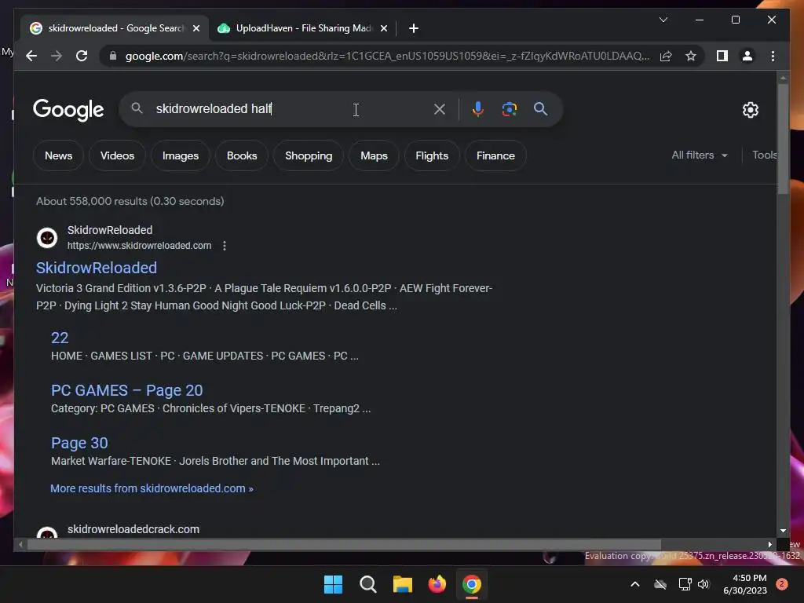Open Chrome side panel
Image resolution: width=804 pixels, height=603 pixels.
(x=722, y=56)
